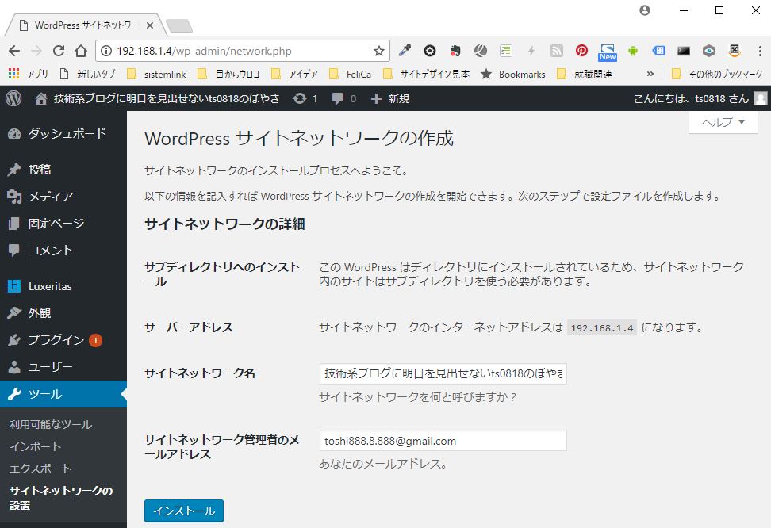The width and height of the screenshot is (771, 528).
Task: Open メディア in the sidebar
Action: coord(63,197)
